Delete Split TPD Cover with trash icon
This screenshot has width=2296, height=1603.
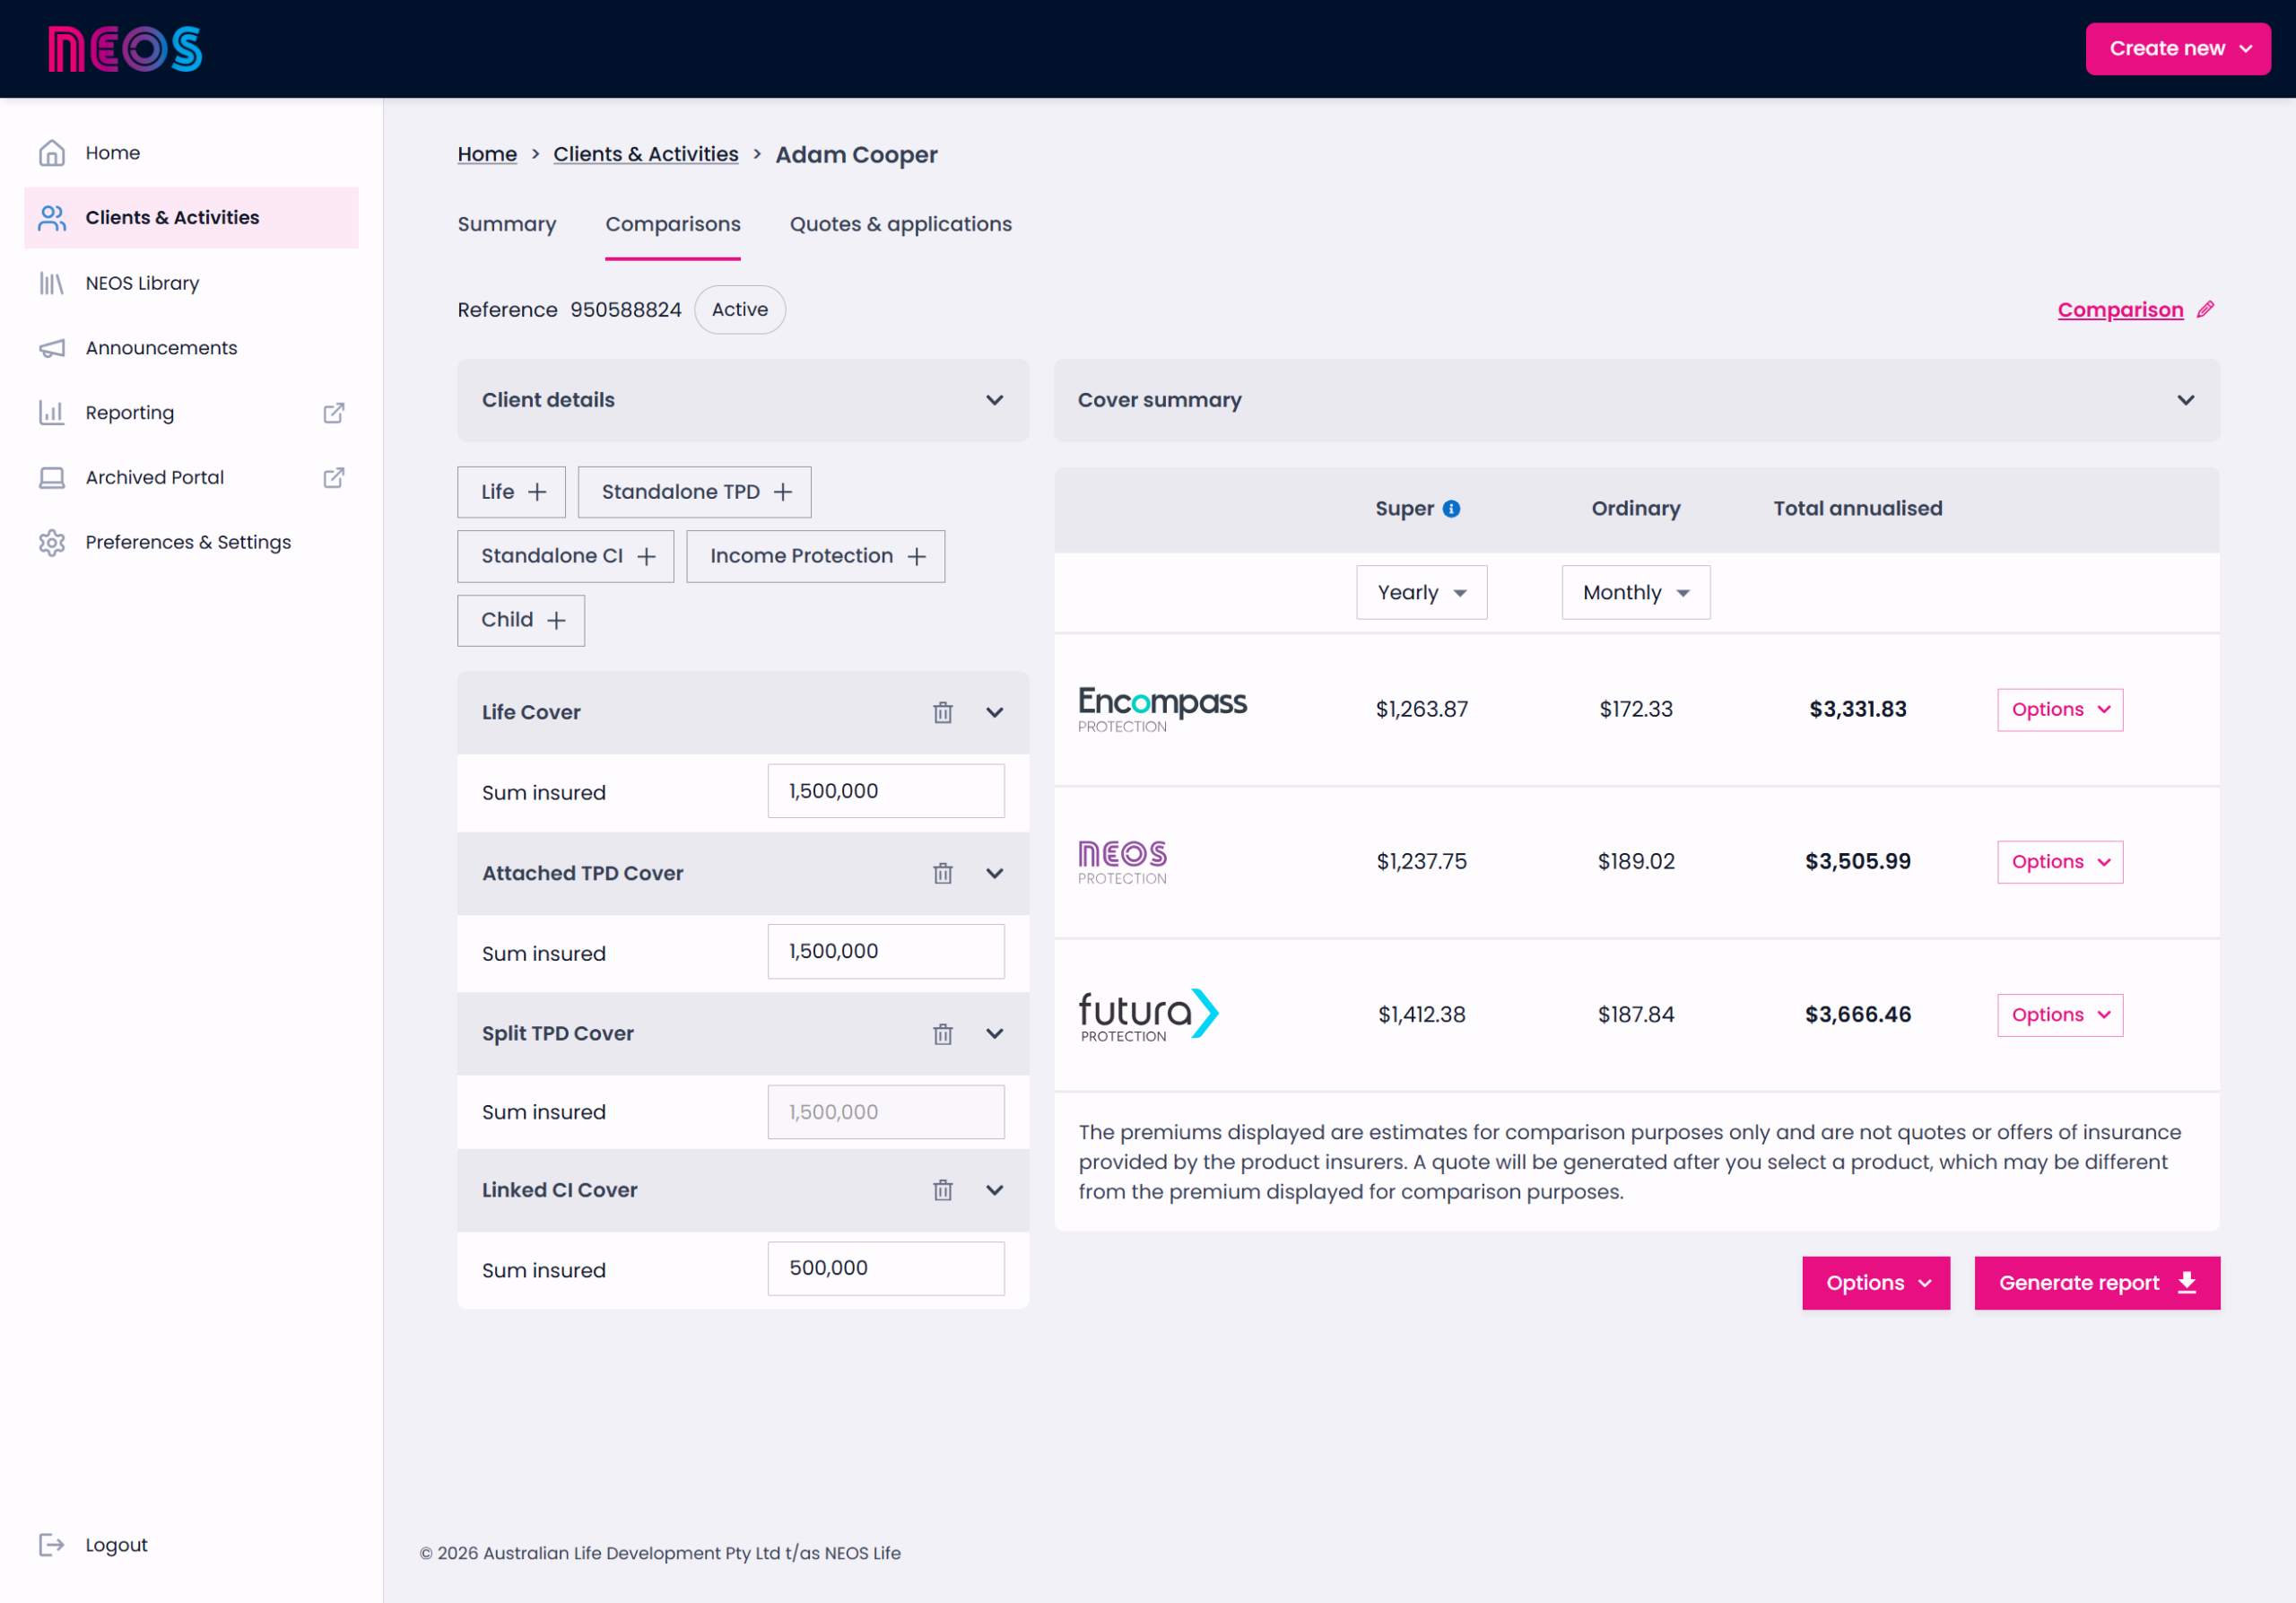coord(943,1034)
